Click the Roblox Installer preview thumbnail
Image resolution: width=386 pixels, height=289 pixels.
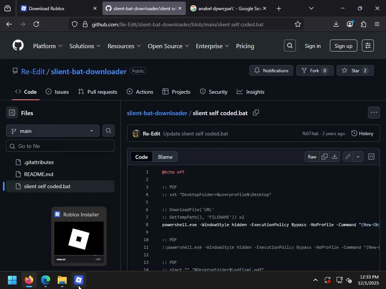79,242
